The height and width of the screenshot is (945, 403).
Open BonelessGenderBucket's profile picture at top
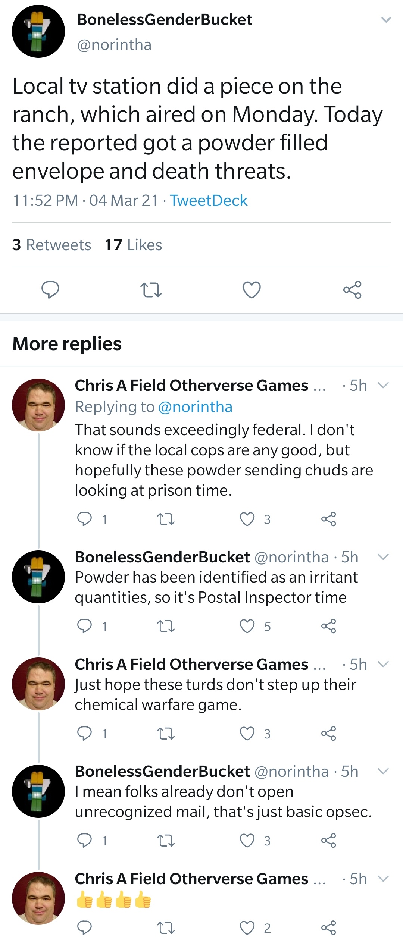(x=38, y=31)
